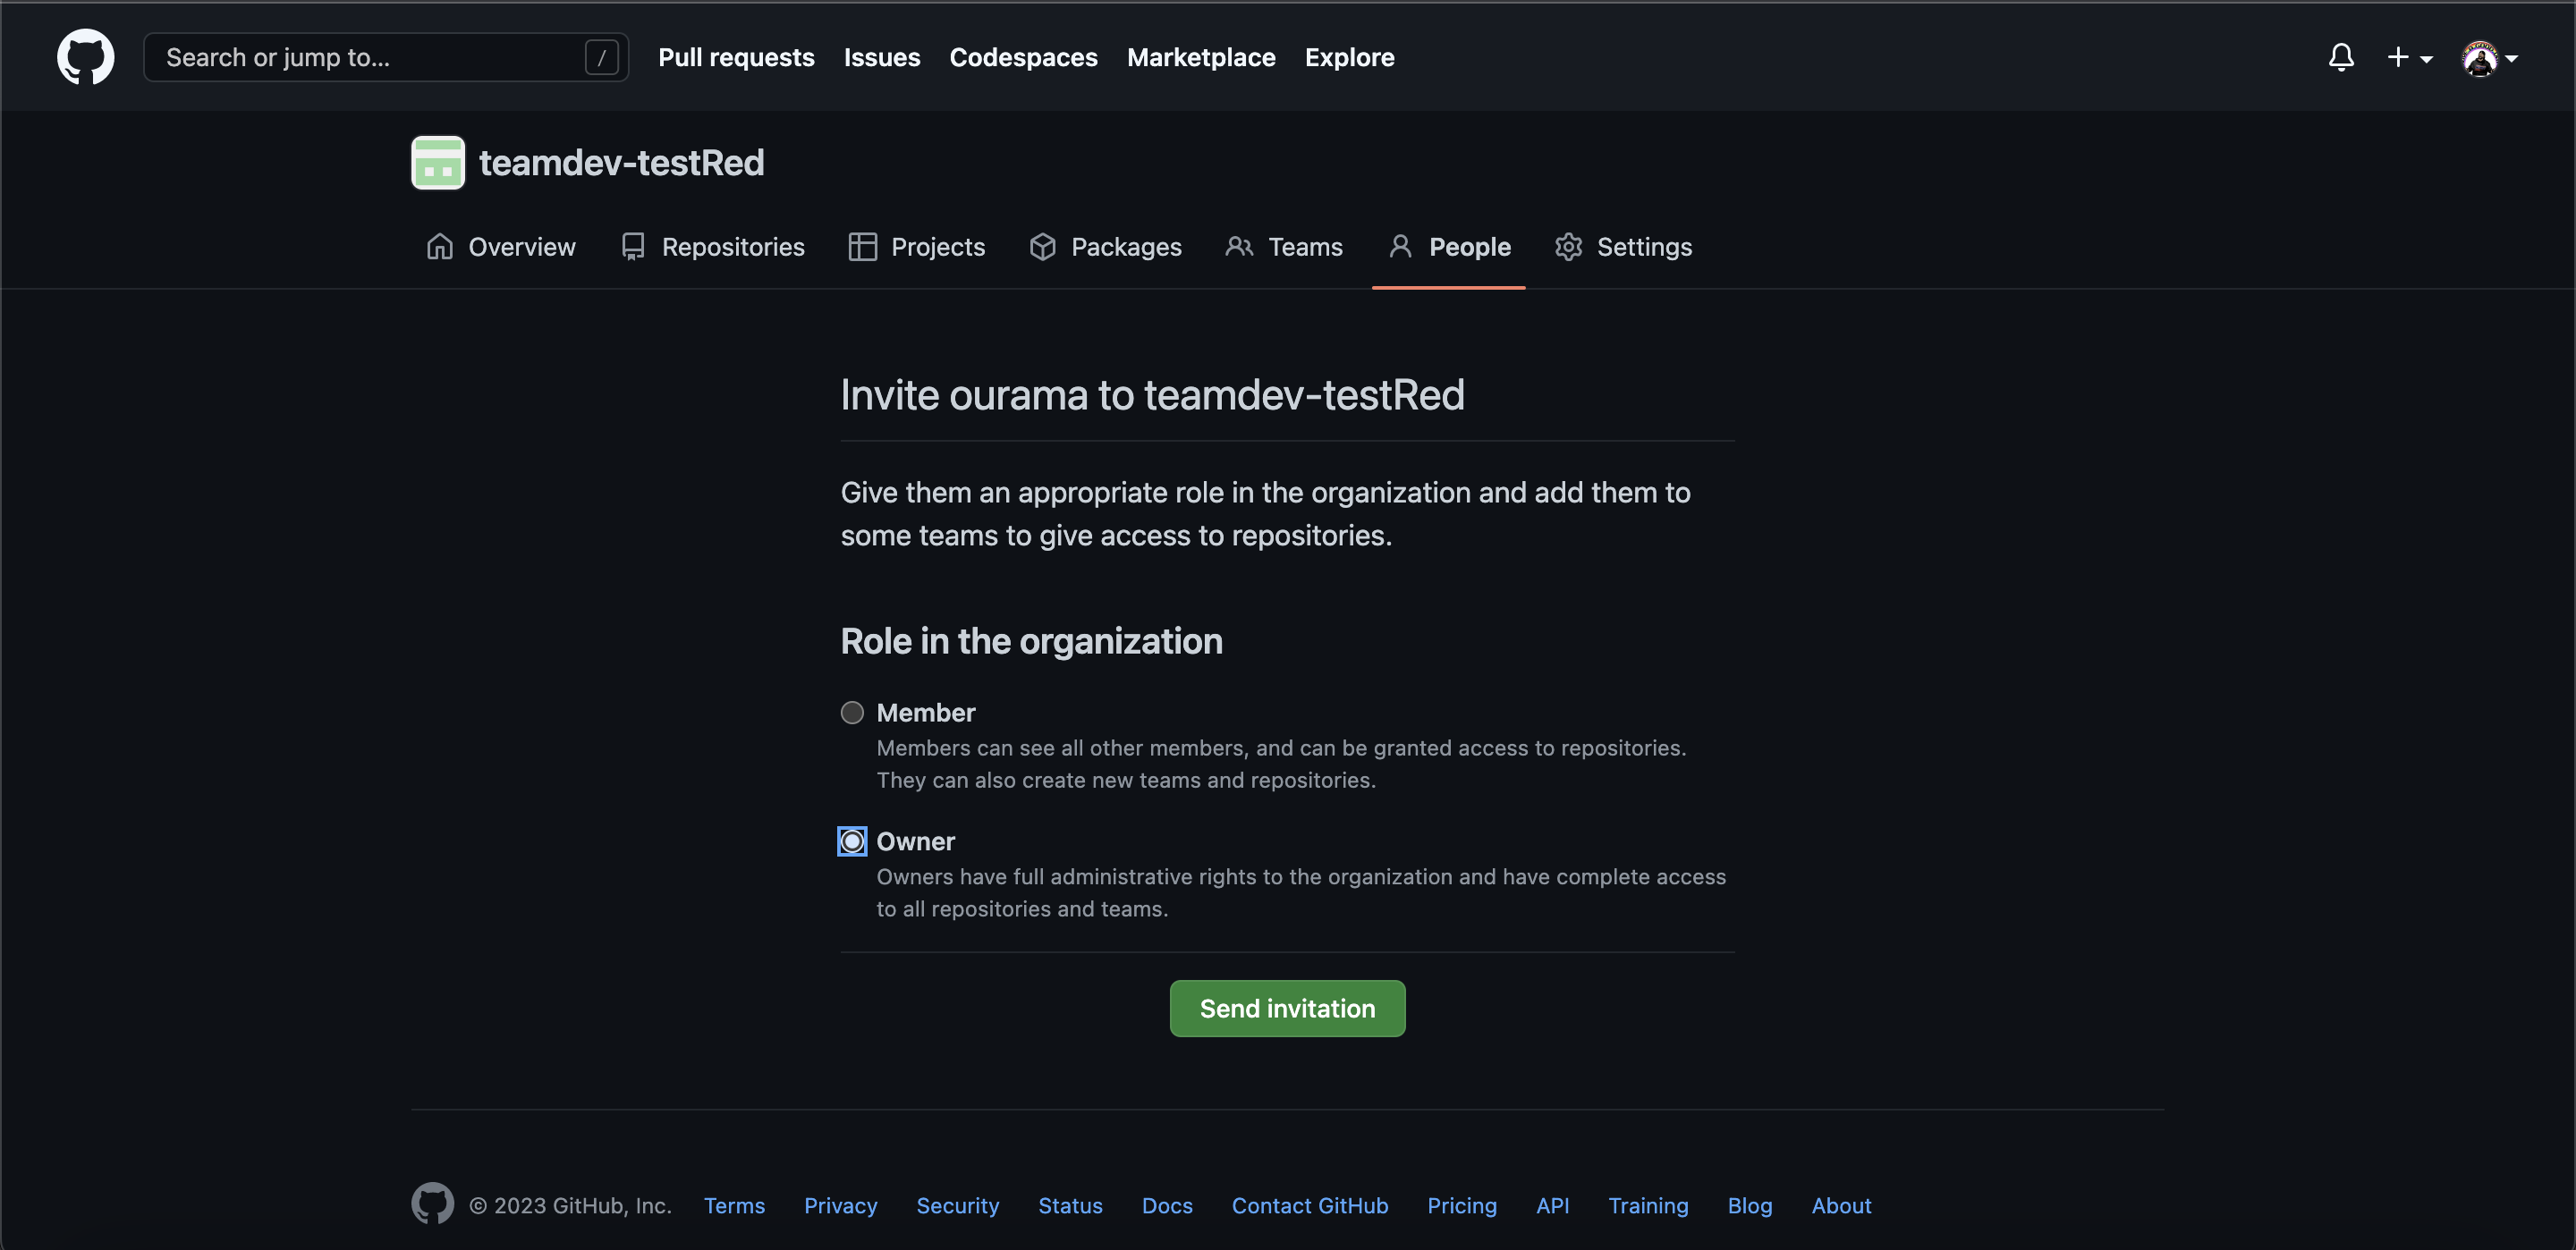Click the gear icon next to Settings
The width and height of the screenshot is (2576, 1250).
click(1568, 246)
